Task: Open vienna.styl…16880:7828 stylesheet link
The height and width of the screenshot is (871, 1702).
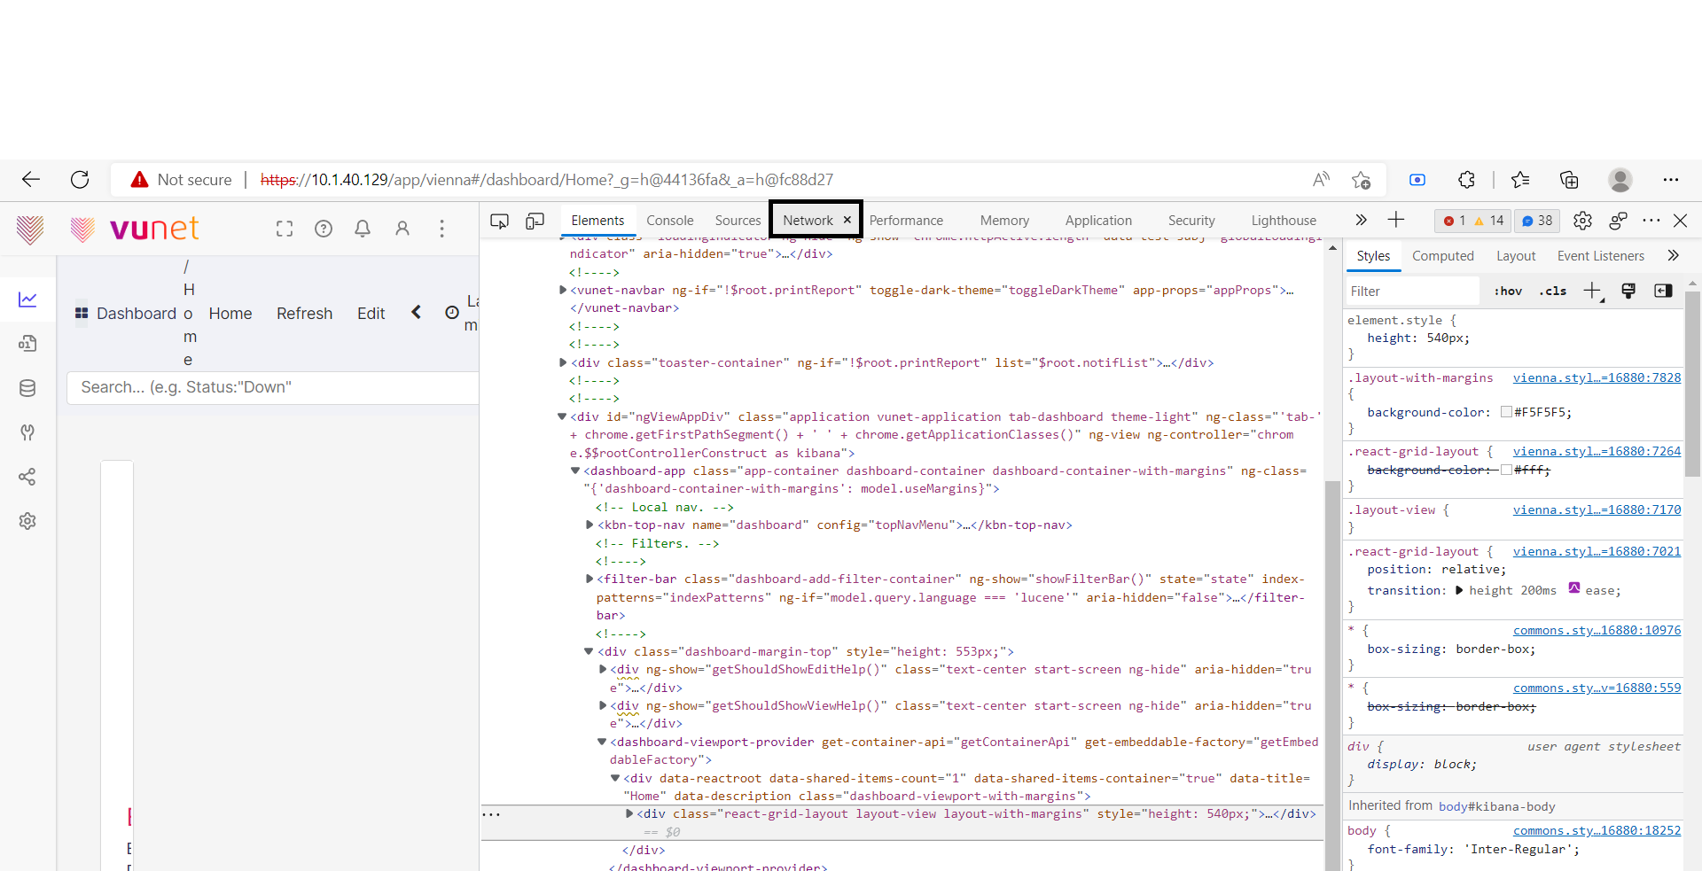Action: pyautogui.click(x=1597, y=377)
